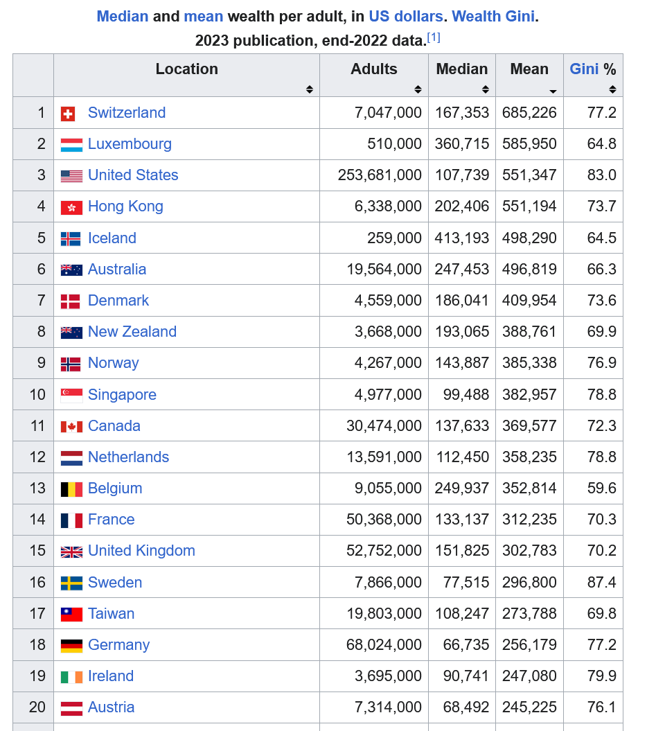Viewport: 647px width, 731px height.
Task: Click the Australia flag icon
Action: [71, 270]
